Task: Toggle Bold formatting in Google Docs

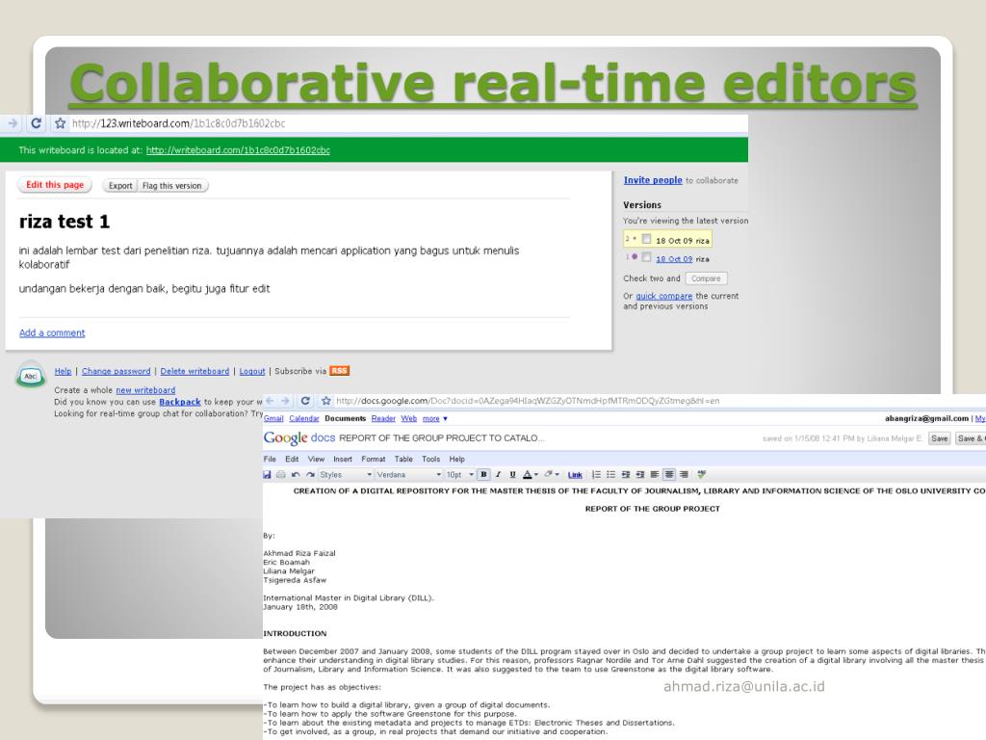Action: (483, 475)
